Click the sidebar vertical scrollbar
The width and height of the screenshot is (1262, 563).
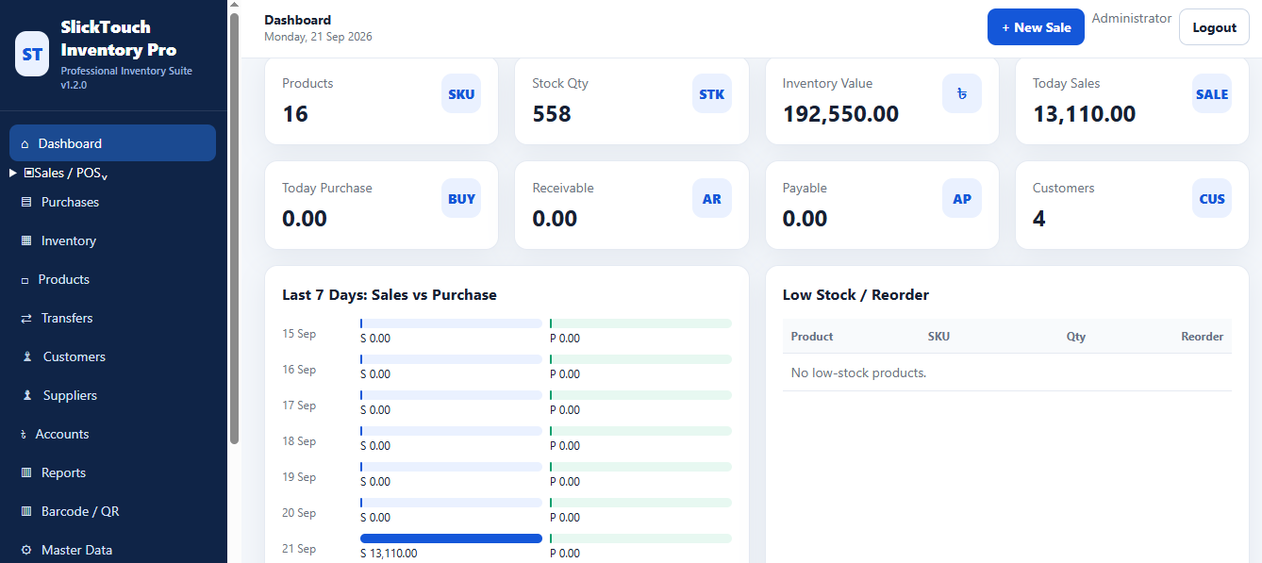click(x=234, y=226)
